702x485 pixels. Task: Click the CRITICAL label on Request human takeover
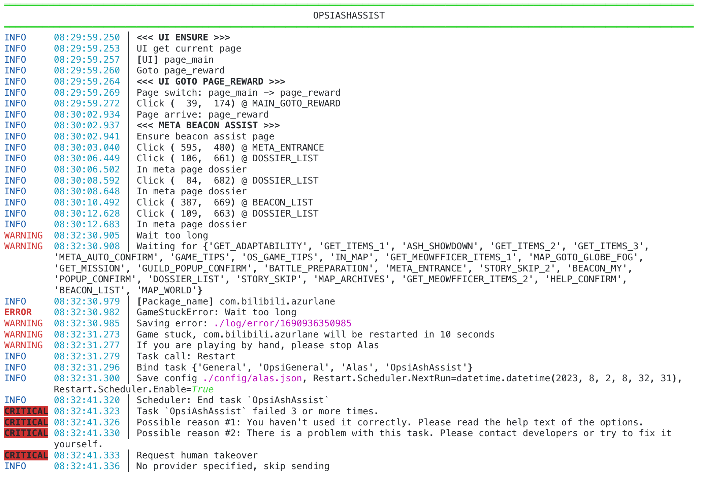(x=26, y=455)
